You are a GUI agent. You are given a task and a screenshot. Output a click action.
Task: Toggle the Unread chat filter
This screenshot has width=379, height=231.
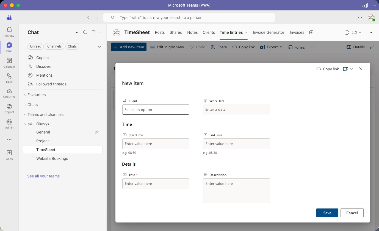coord(35,46)
